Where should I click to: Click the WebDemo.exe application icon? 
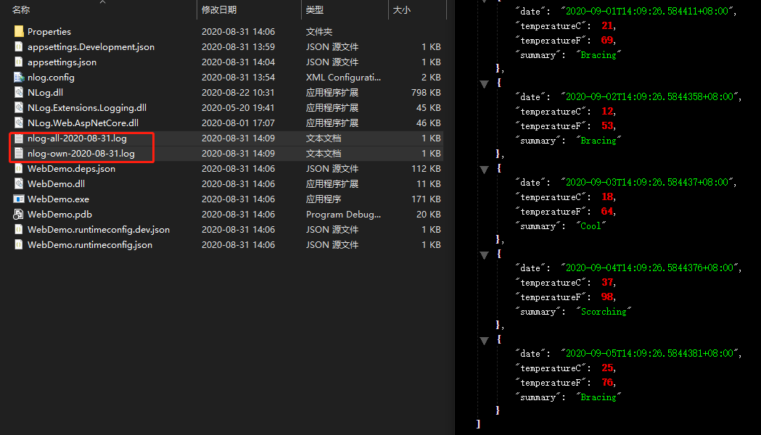tap(19, 199)
